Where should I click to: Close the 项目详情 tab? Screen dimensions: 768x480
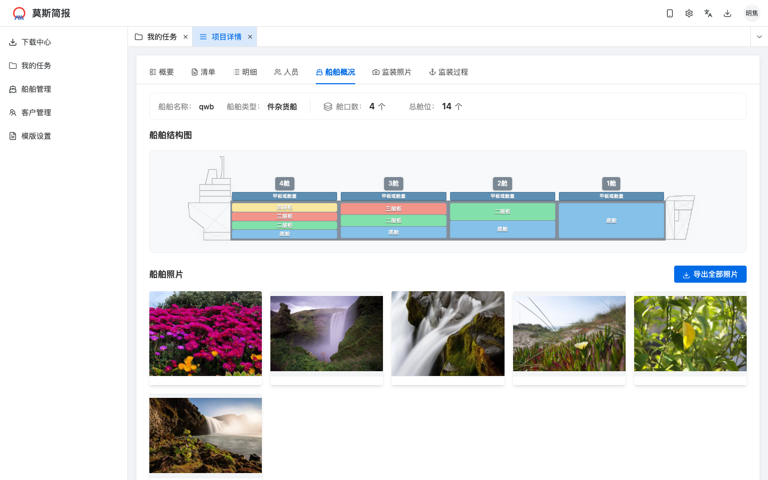(250, 37)
